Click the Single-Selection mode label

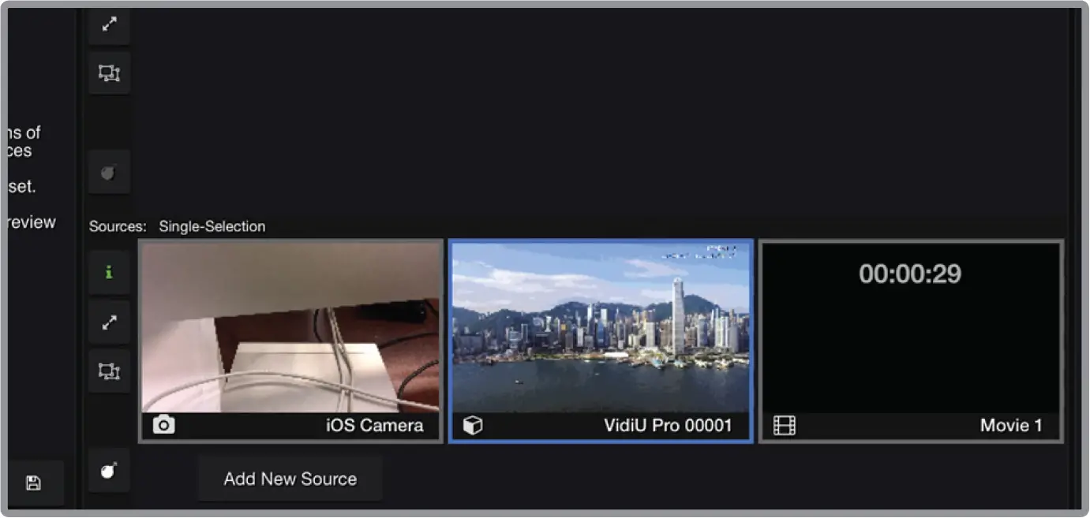click(212, 226)
